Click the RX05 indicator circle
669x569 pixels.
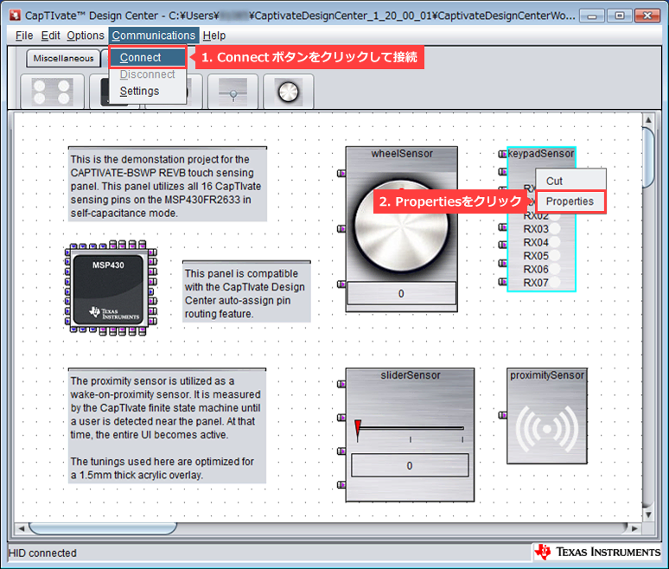coord(555,256)
